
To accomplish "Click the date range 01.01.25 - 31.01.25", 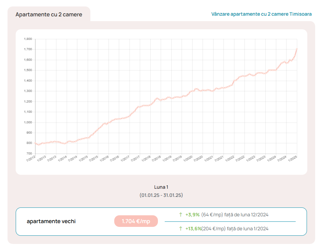I will point(161,195).
